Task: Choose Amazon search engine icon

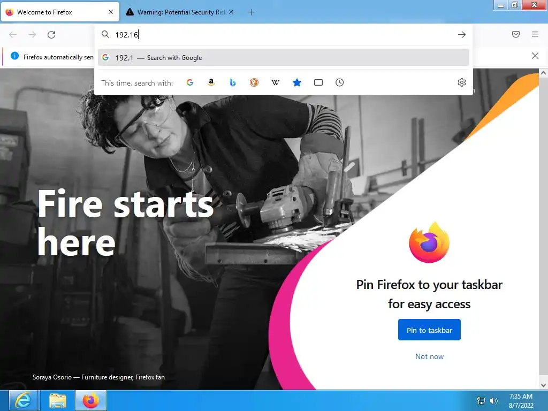Action: (x=211, y=82)
